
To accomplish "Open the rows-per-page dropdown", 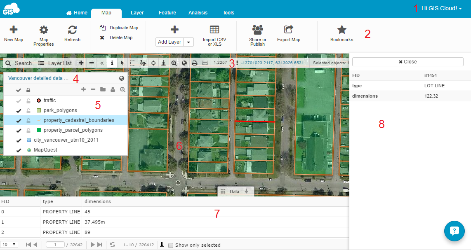I will [x=9, y=245].
